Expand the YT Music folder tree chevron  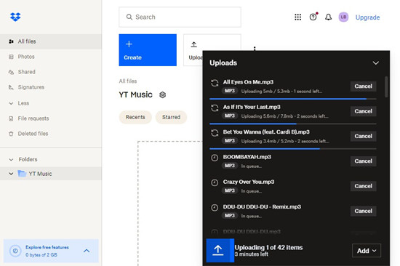(x=11, y=174)
